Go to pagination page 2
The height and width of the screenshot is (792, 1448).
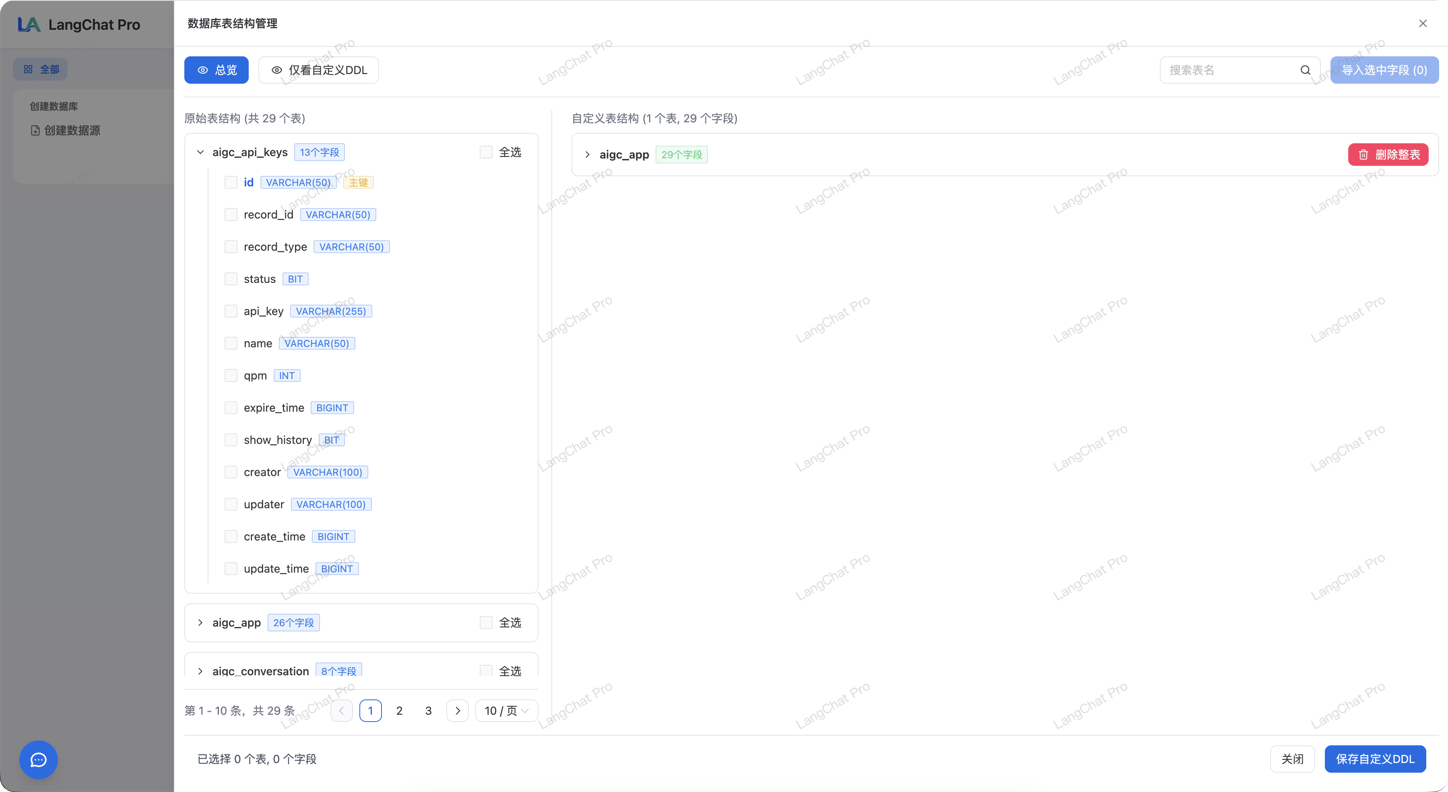[x=399, y=710]
